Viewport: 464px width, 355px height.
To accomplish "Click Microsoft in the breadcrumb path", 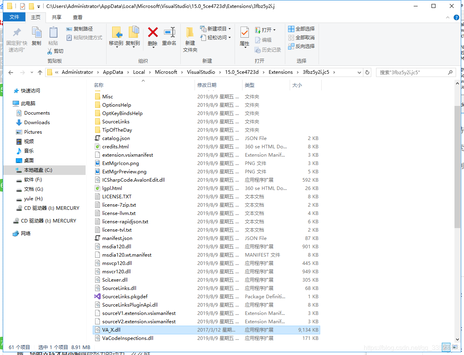I will click(166, 72).
